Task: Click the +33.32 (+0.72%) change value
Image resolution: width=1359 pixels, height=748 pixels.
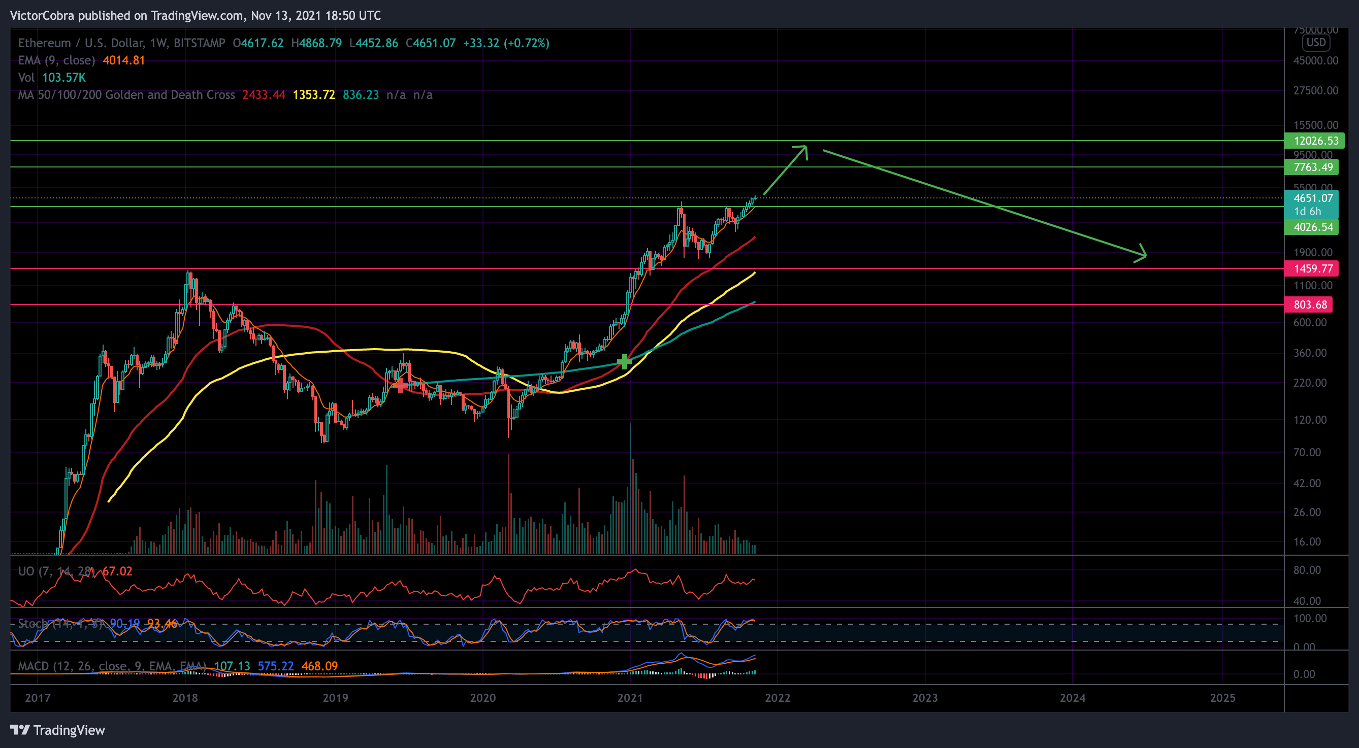Action: (506, 43)
